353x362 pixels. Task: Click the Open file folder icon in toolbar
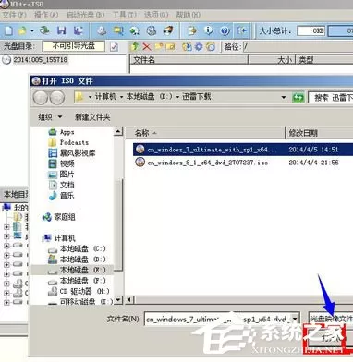point(22,30)
